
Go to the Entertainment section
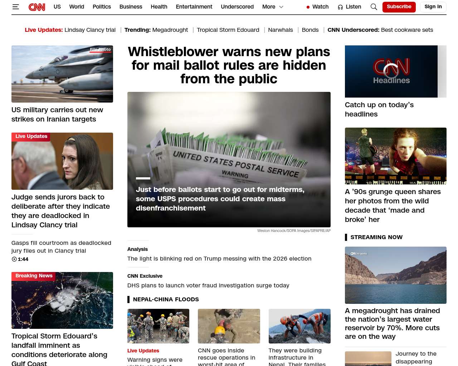click(194, 7)
